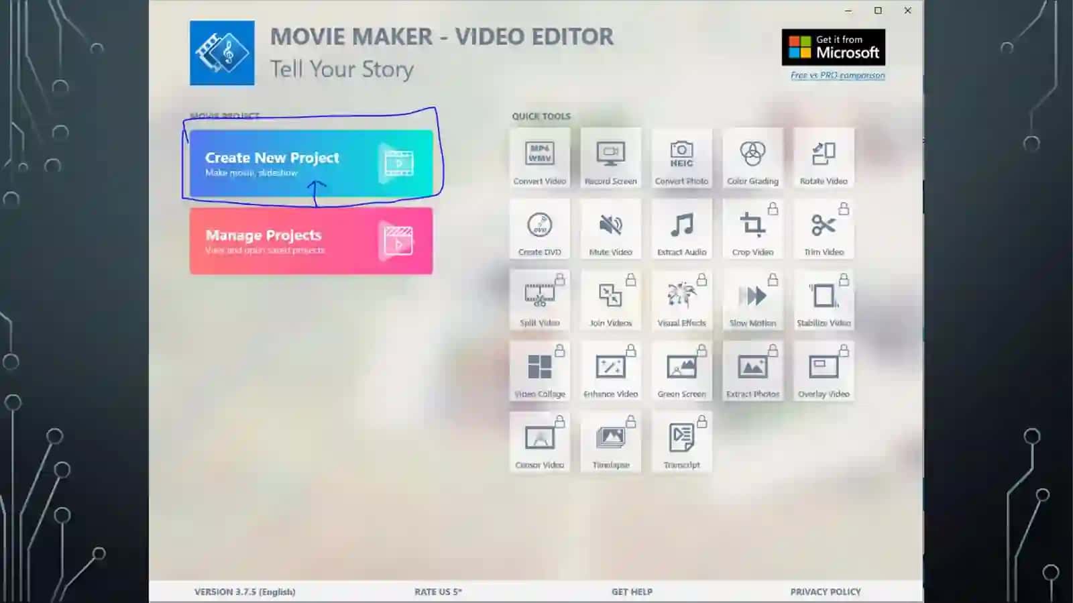Click Create New Project button
Viewport: 1073px width, 603px height.
point(311,164)
